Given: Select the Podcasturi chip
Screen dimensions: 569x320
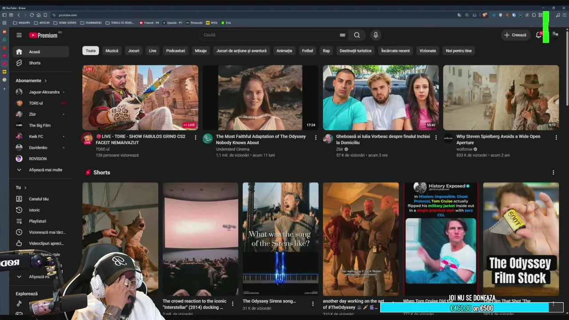Looking at the screenshot, I should point(176,51).
